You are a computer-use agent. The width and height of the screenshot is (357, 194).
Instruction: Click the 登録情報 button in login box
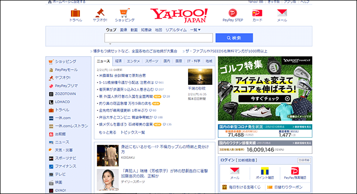pos(304,160)
